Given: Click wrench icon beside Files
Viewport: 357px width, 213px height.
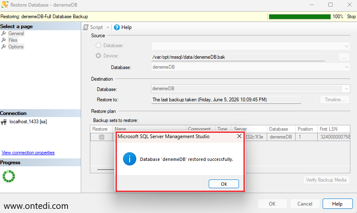Looking at the screenshot, I should click(4, 40).
